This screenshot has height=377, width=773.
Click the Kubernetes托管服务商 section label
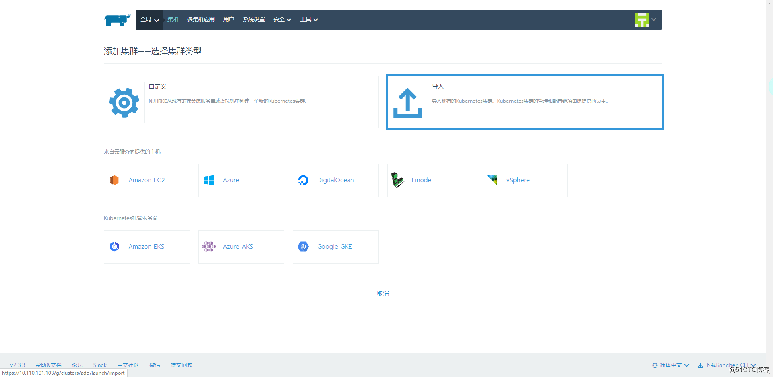(131, 218)
